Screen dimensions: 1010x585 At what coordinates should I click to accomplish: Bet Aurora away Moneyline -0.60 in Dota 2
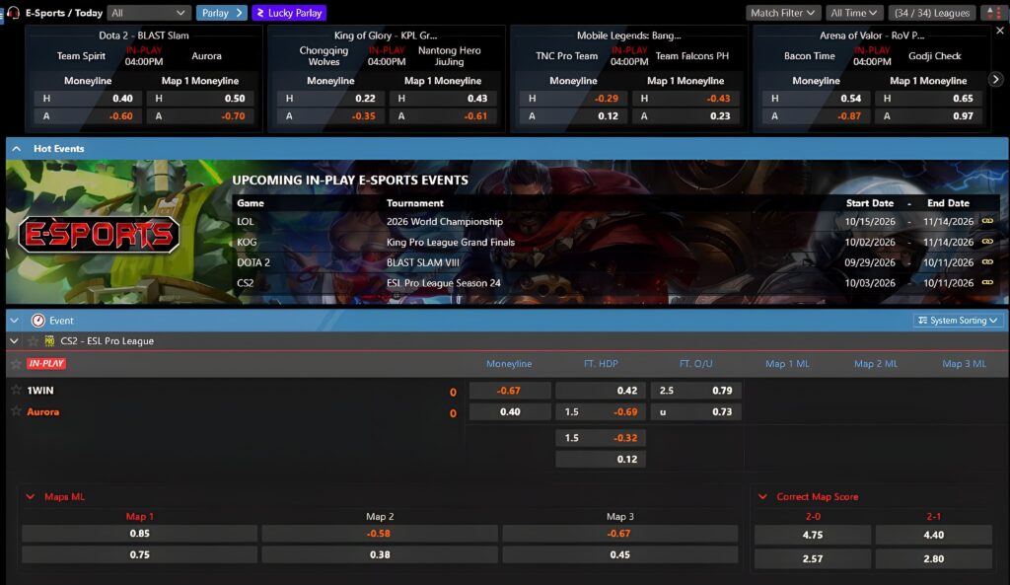87,116
